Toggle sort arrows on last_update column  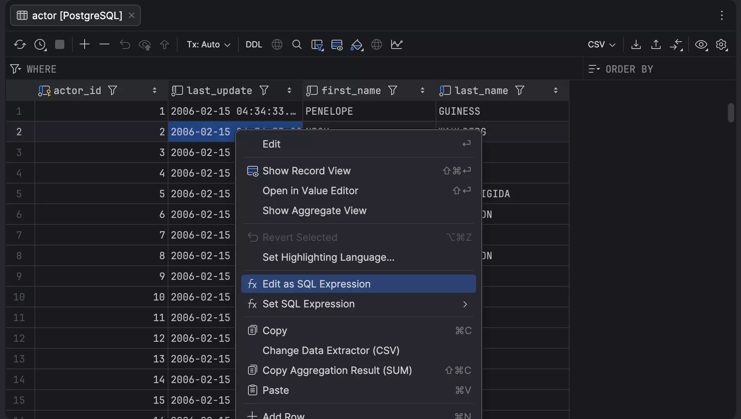[x=289, y=90]
